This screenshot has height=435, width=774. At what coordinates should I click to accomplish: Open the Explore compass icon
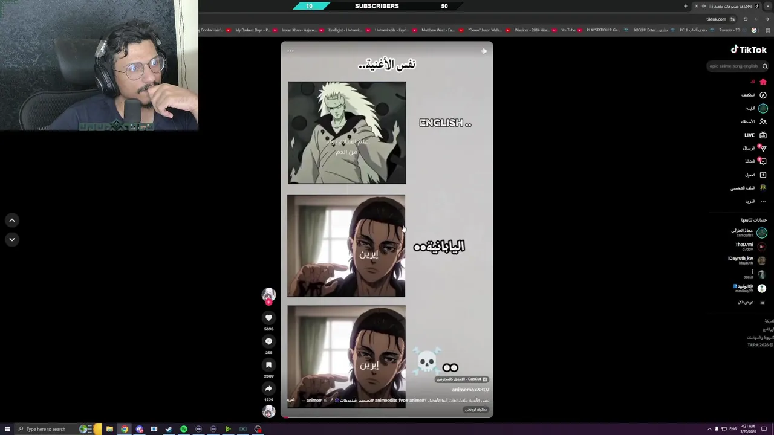pyautogui.click(x=763, y=95)
